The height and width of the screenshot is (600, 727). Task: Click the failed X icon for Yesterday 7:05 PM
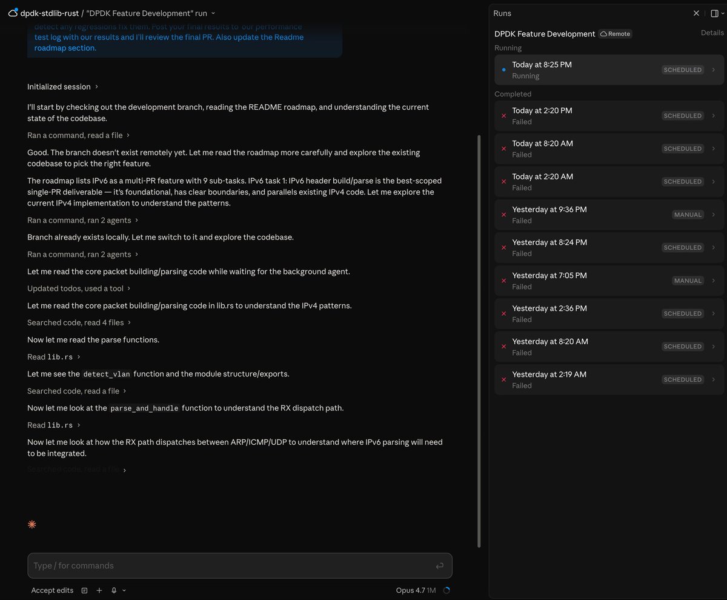[x=503, y=281]
